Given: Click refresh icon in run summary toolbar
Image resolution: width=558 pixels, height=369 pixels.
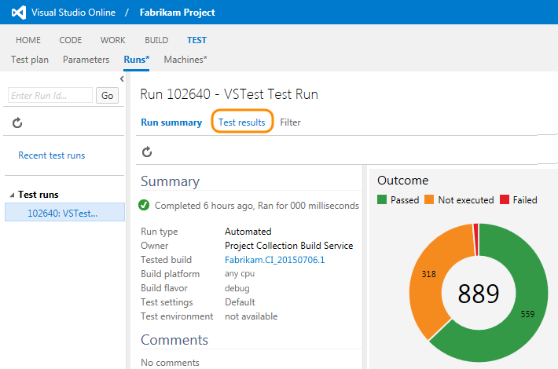Looking at the screenshot, I should click(147, 152).
